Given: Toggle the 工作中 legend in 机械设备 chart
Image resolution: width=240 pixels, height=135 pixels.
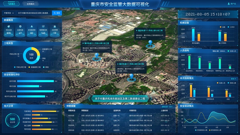Looking at the screenshot, I should click(231, 27).
